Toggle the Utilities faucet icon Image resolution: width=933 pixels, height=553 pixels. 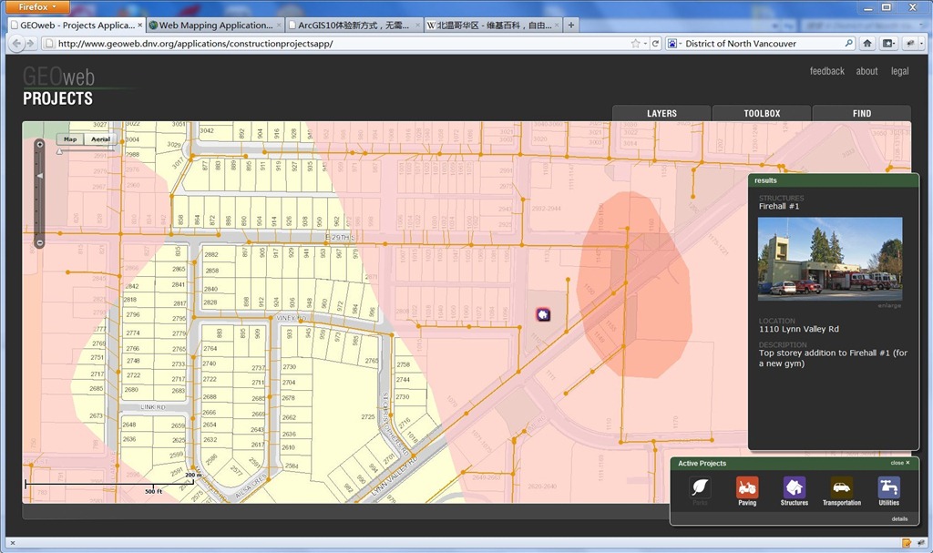(888, 487)
